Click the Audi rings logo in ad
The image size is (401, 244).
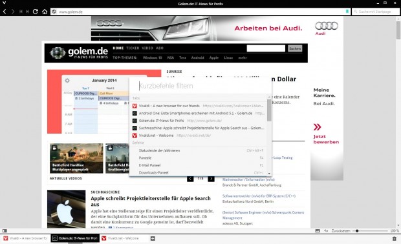click(327, 26)
